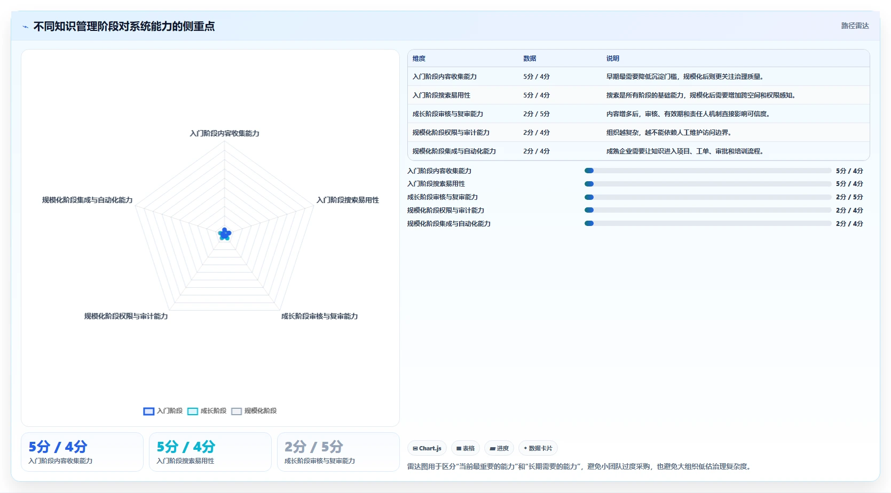Image resolution: width=891 pixels, height=493 pixels.
Task: Click the 数据 column header
Action: point(530,59)
